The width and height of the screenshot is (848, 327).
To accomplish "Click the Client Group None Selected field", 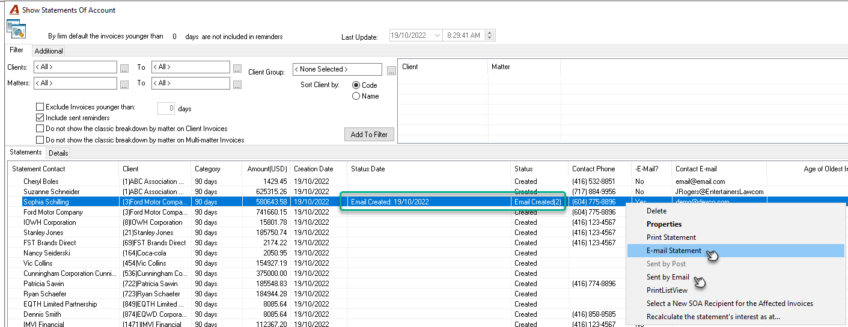I will tap(337, 69).
